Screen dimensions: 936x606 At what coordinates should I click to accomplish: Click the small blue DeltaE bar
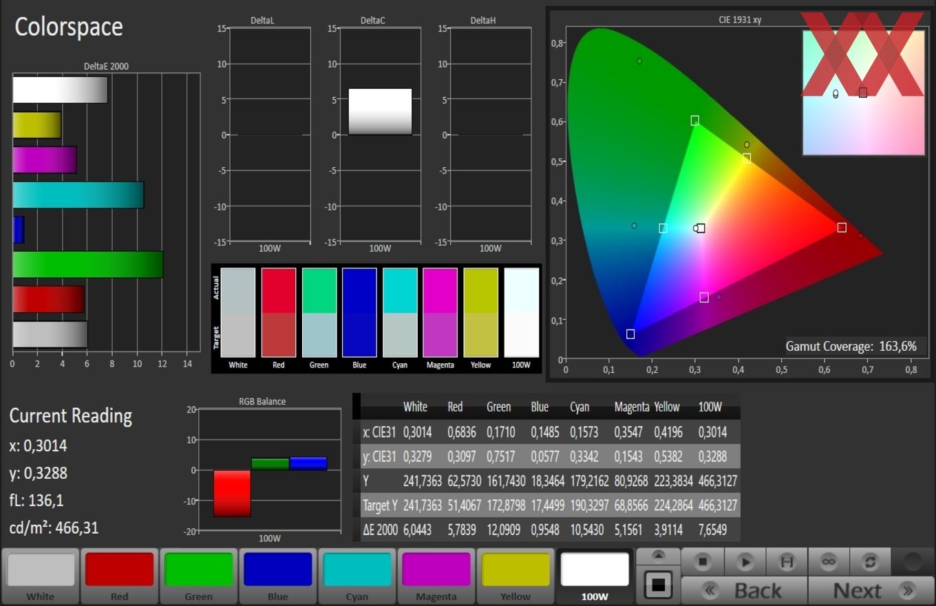(19, 230)
